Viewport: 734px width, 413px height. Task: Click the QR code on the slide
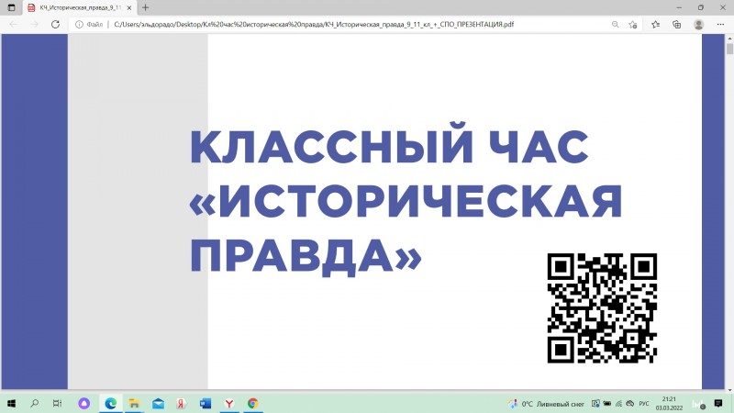point(602,307)
